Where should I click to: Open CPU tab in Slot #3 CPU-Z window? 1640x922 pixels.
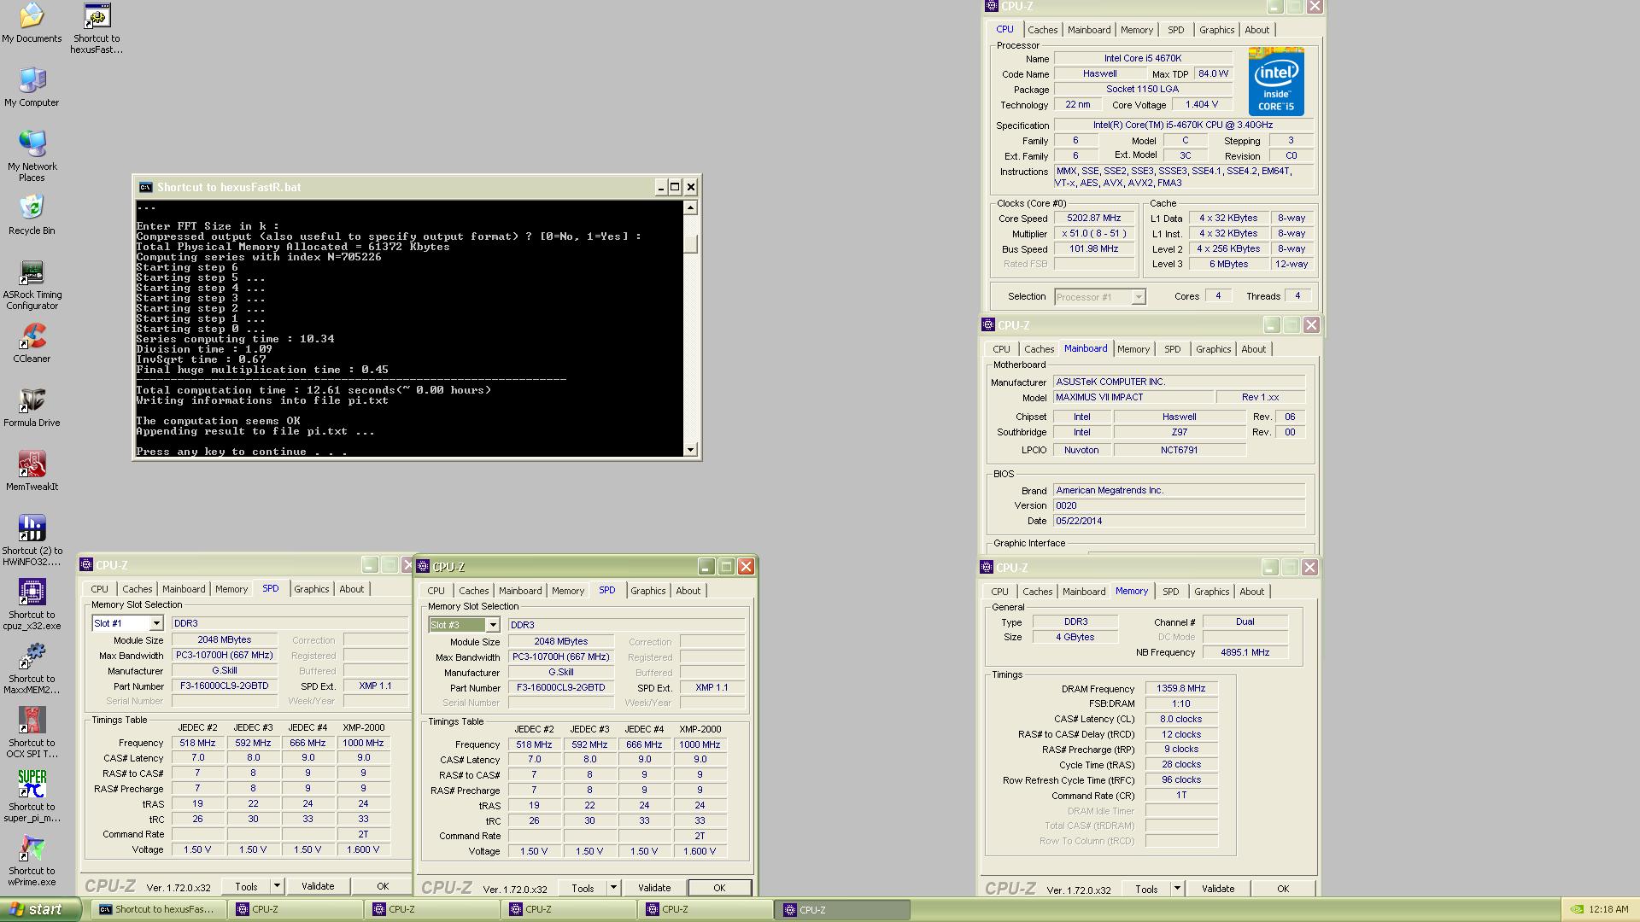436,591
